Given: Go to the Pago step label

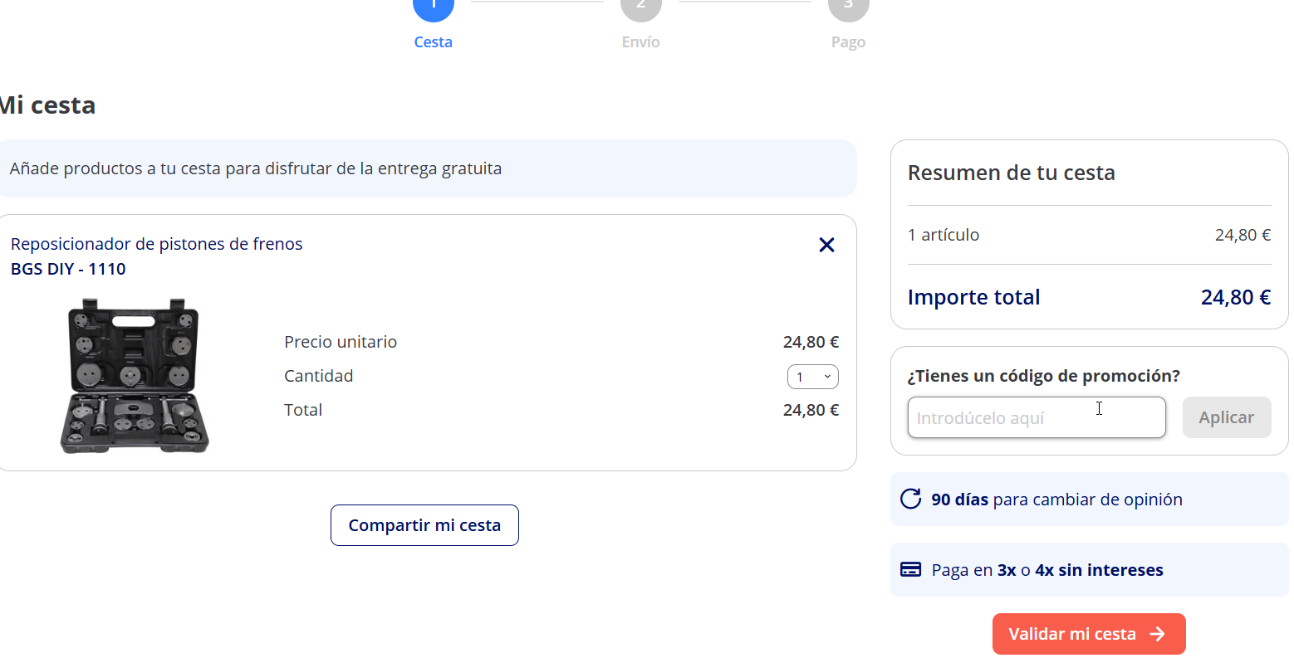Looking at the screenshot, I should 849,42.
